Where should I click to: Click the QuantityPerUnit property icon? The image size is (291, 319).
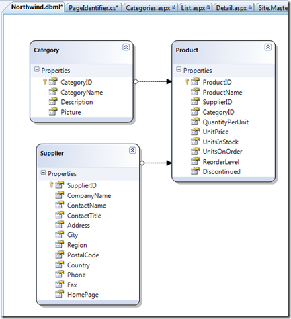(195, 122)
